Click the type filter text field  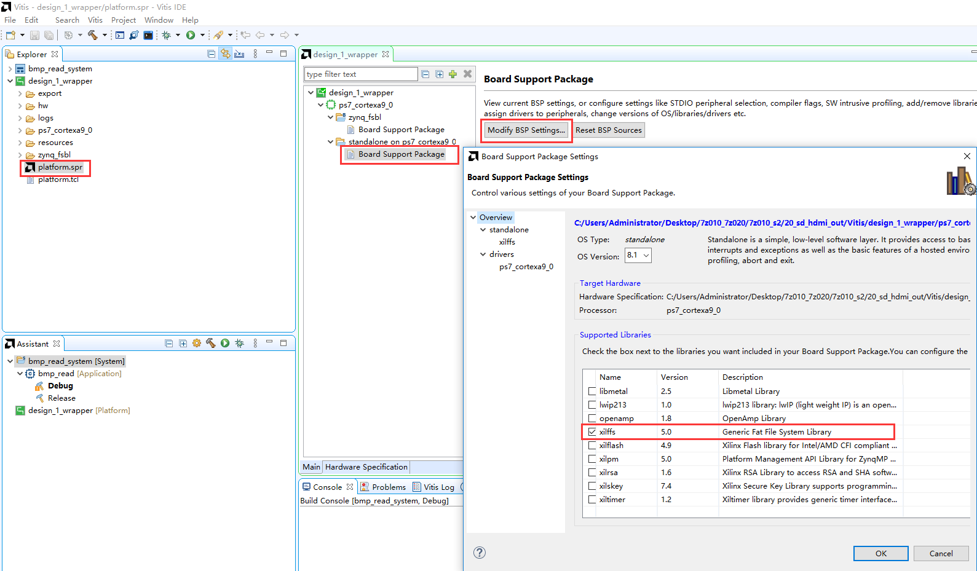[x=361, y=74]
